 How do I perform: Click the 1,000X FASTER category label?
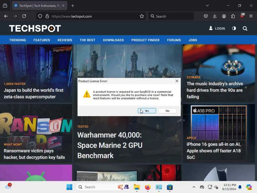15,84
